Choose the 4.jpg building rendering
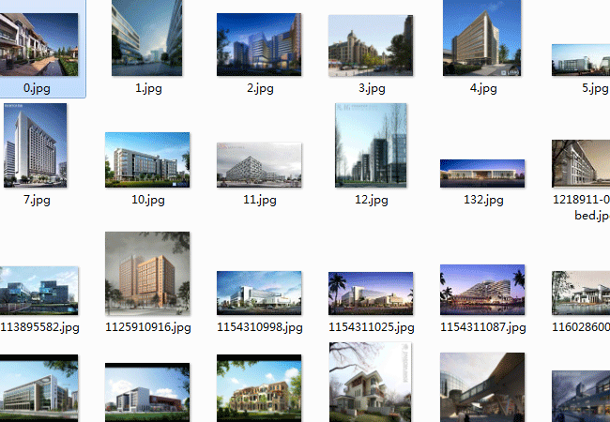 (x=481, y=38)
